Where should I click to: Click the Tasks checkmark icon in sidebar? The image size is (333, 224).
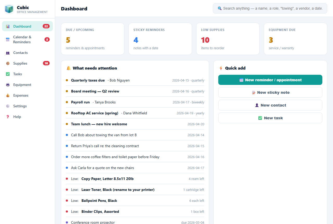(x=8, y=74)
